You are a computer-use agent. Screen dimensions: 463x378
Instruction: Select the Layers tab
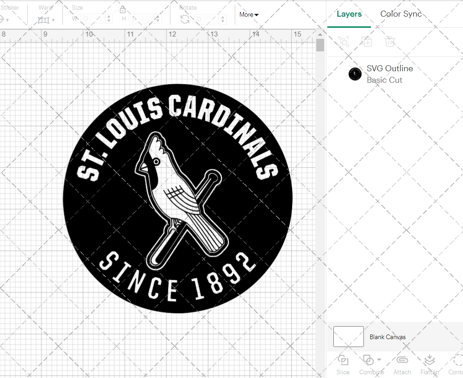tap(349, 14)
